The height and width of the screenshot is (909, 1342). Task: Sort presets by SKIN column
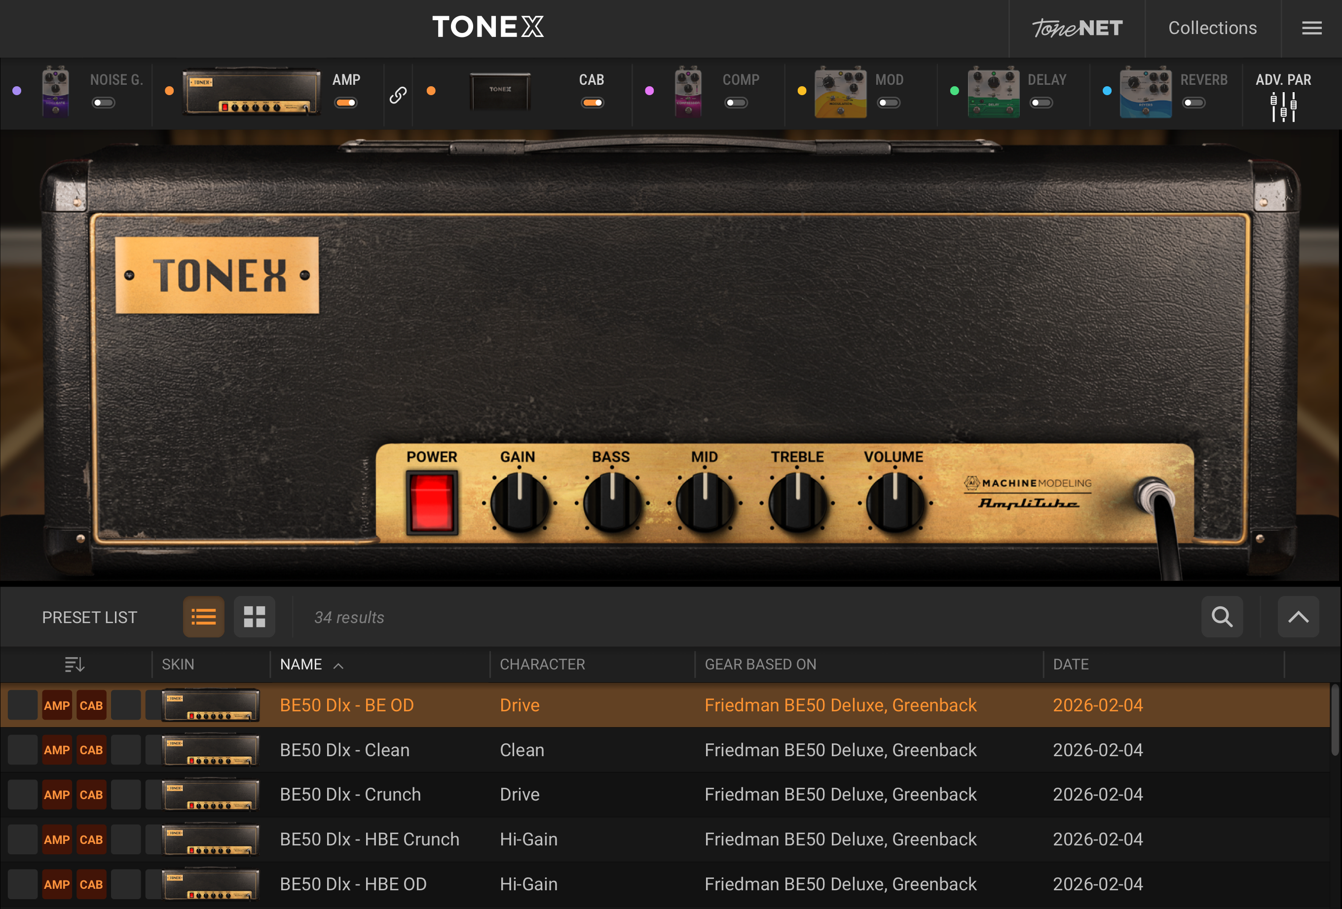point(178,664)
